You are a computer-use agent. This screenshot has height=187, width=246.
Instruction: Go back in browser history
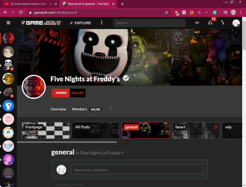(x=5, y=12)
